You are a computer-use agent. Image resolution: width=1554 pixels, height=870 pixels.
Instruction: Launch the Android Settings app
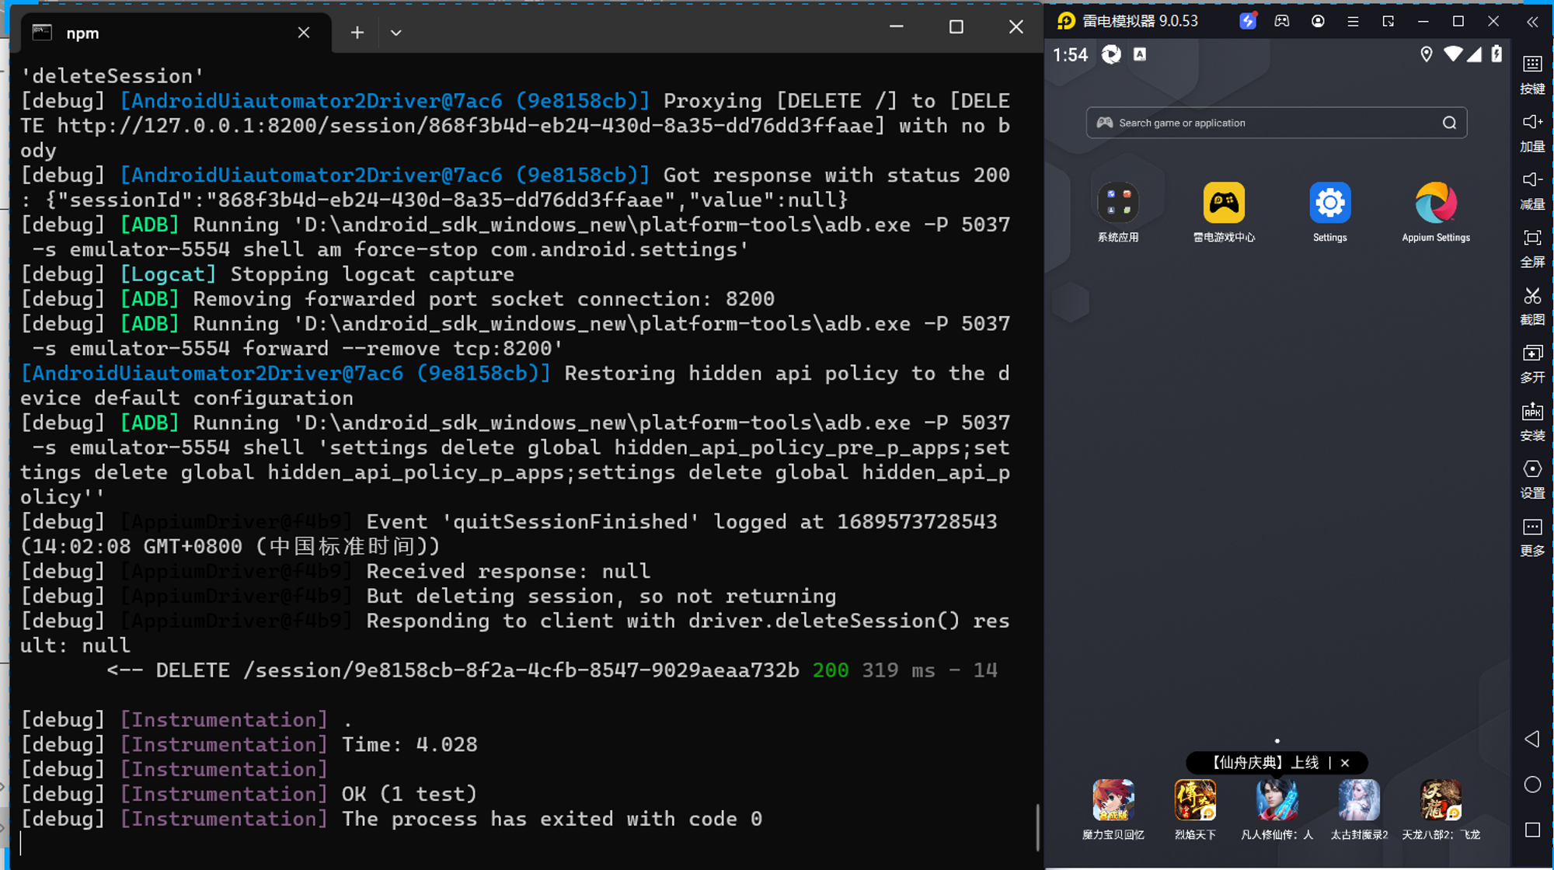[x=1329, y=204]
